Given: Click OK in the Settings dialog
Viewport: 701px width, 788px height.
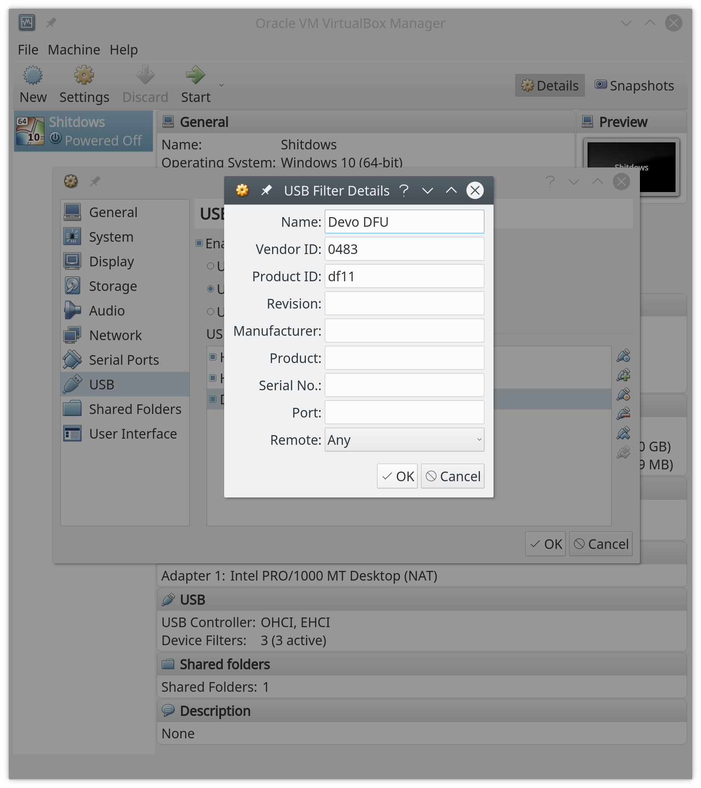Looking at the screenshot, I should point(545,544).
